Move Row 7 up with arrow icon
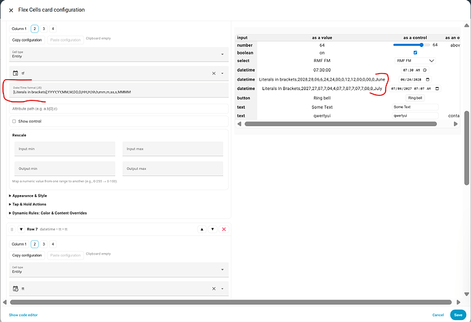 pyautogui.click(x=202, y=229)
